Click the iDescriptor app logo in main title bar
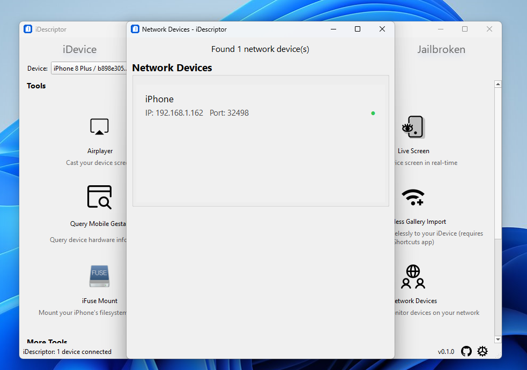The image size is (527, 370). 28,29
